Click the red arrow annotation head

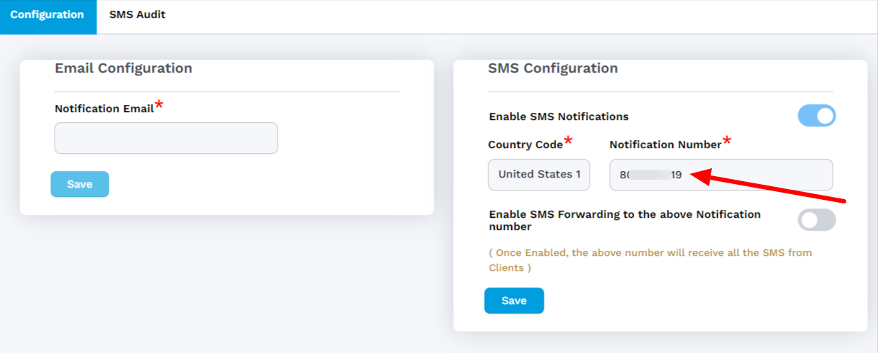click(699, 177)
